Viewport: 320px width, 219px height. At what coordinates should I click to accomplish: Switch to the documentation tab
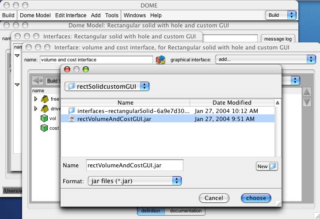click(x=186, y=211)
